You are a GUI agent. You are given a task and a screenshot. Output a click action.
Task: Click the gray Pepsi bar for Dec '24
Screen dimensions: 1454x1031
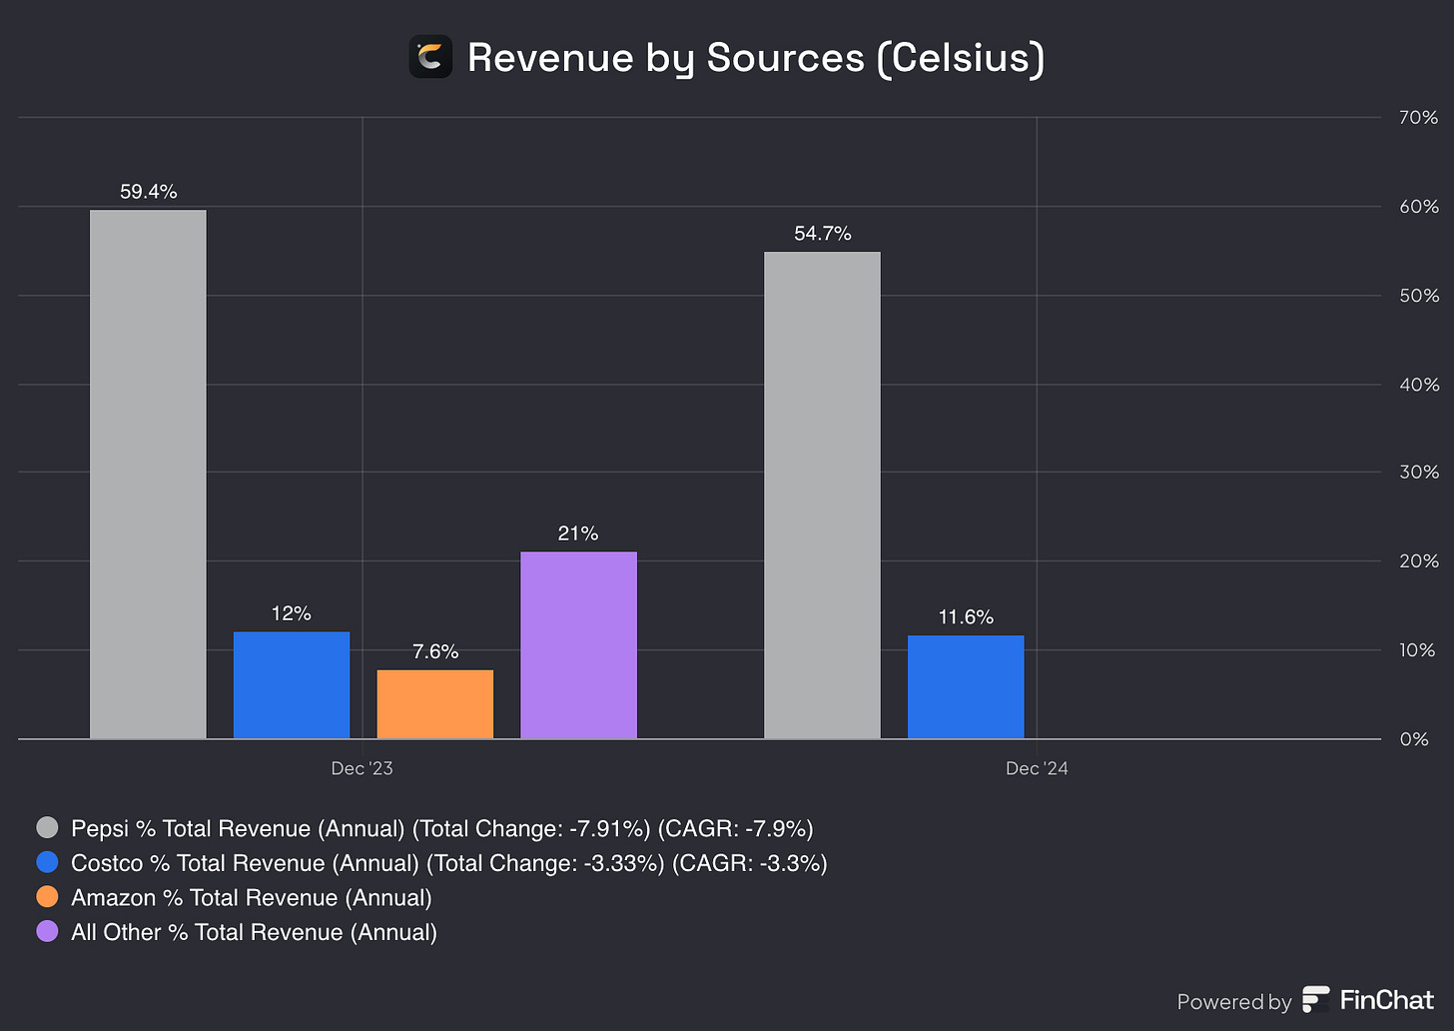822,496
